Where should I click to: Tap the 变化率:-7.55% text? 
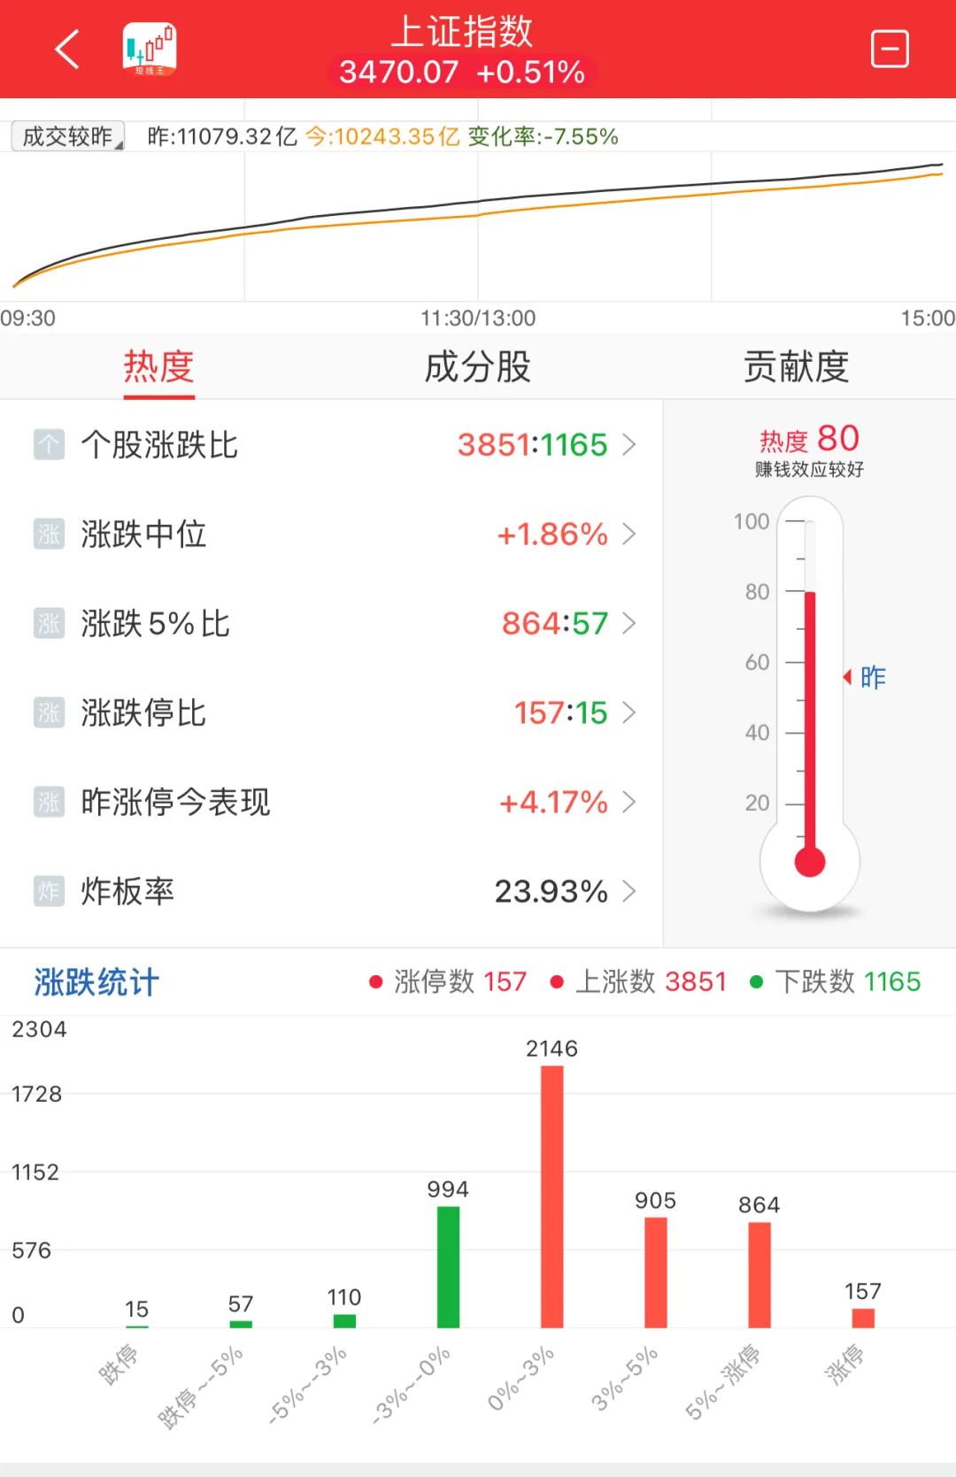click(x=544, y=136)
